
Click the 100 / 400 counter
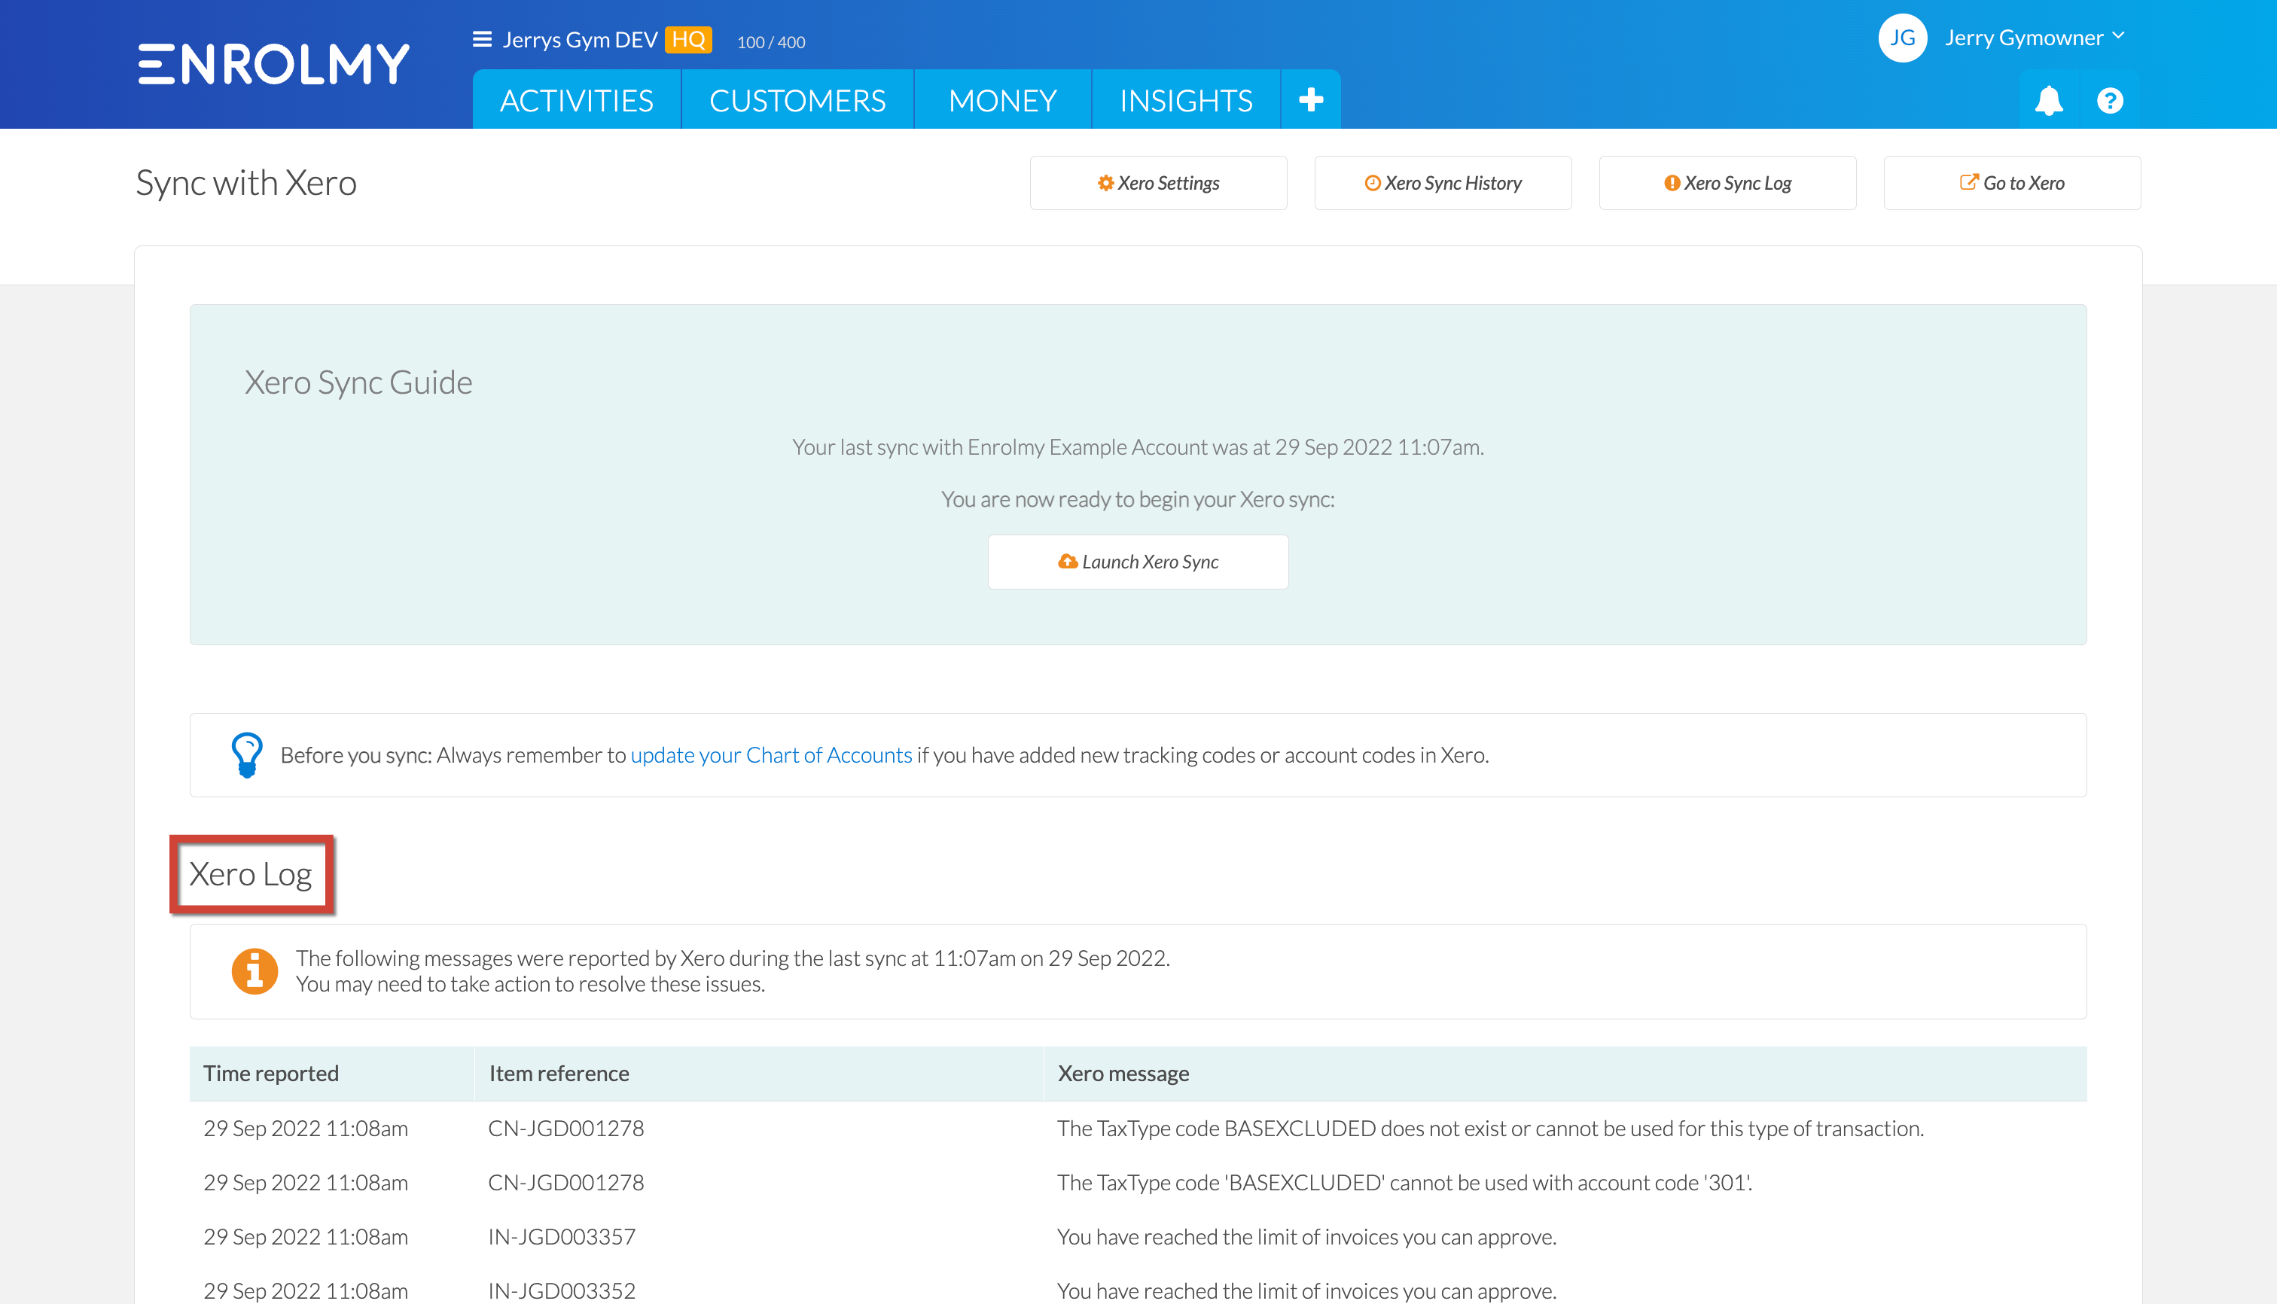[770, 42]
